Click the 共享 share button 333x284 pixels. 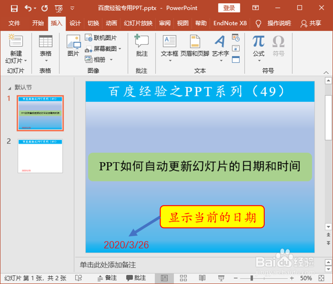311,23
